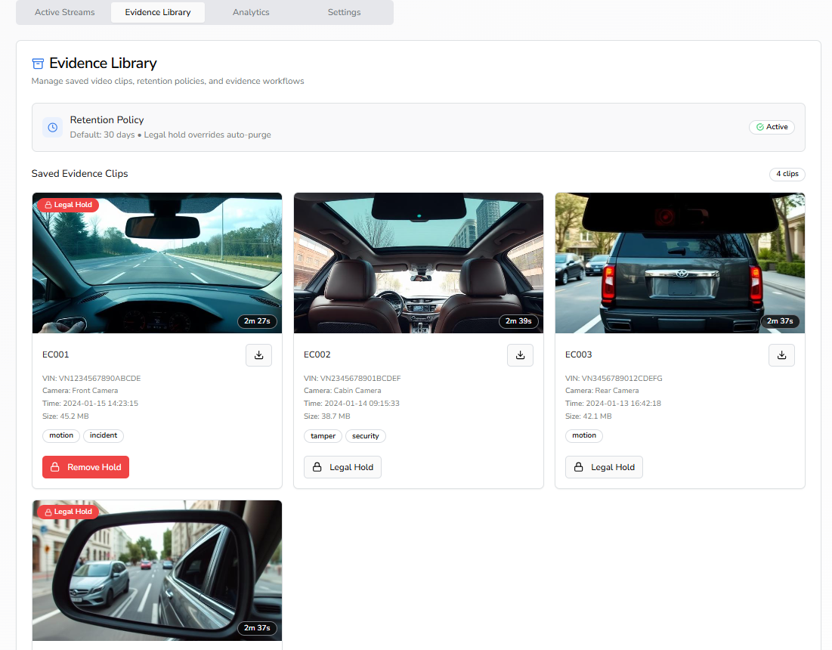Screen dimensions: 832x650
Task: Click the security tag on EC002
Action: click(x=366, y=436)
